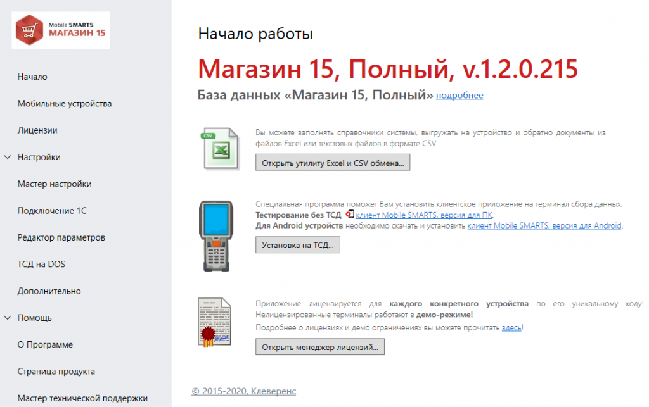649x407 pixels.
Task: Go to Мобильные устройства in the sidebar
Action: 65,104
